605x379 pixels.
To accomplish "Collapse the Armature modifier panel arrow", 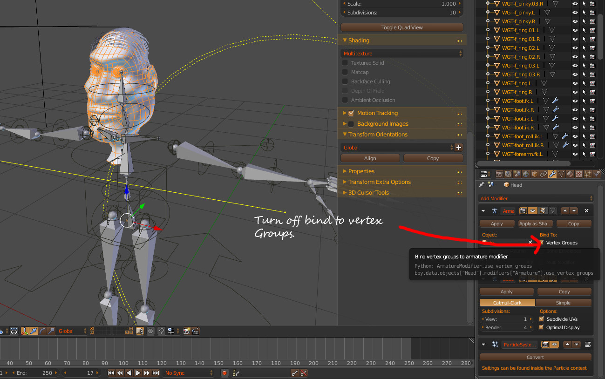I will [x=483, y=210].
